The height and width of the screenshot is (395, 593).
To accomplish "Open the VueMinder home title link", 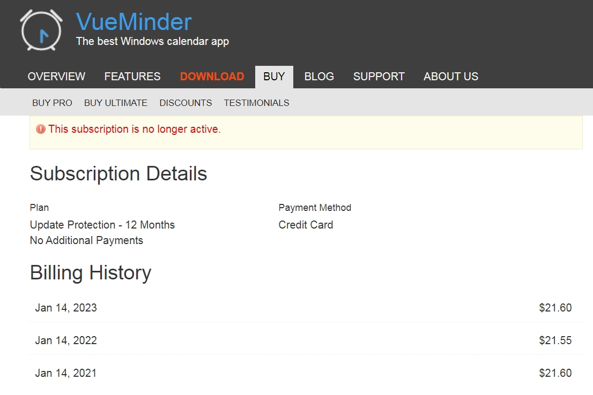I will tap(134, 21).
